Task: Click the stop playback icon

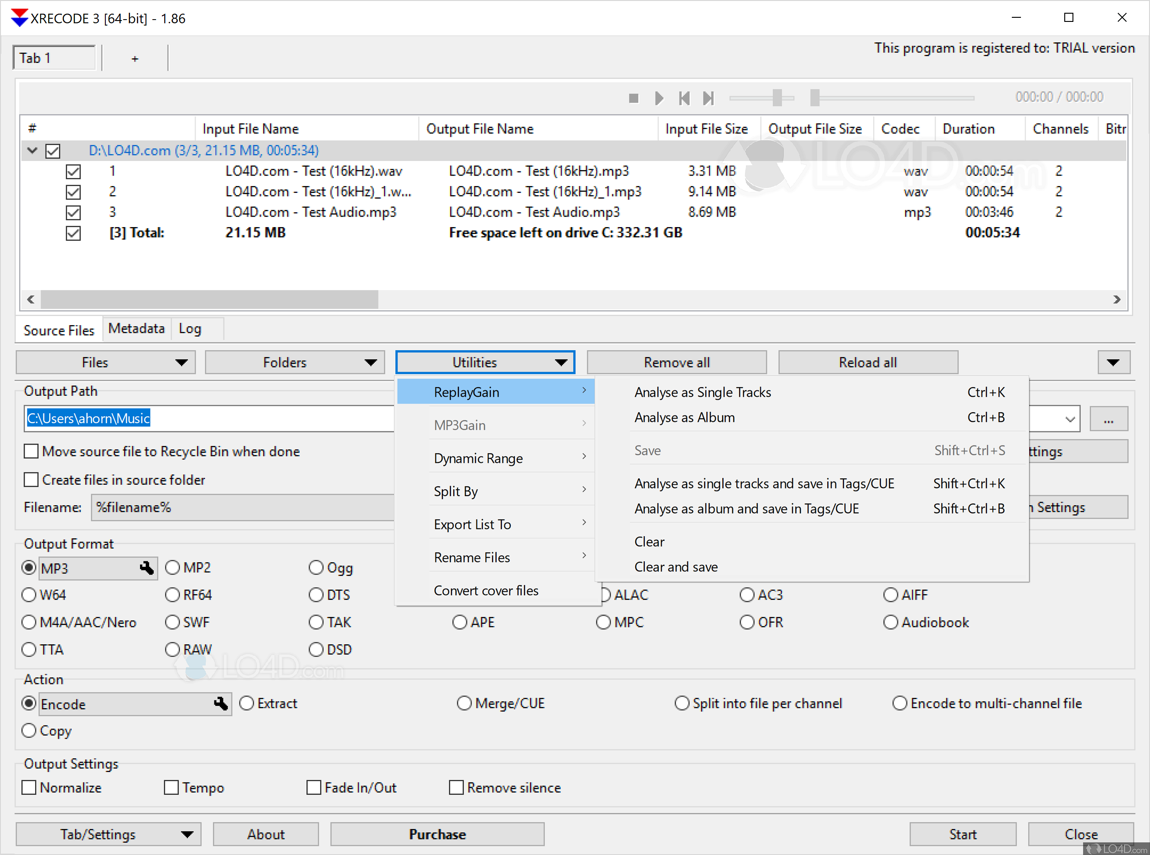Action: point(633,98)
